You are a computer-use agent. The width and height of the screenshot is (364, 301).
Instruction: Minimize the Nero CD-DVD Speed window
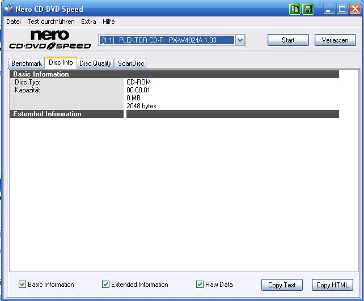328,9
